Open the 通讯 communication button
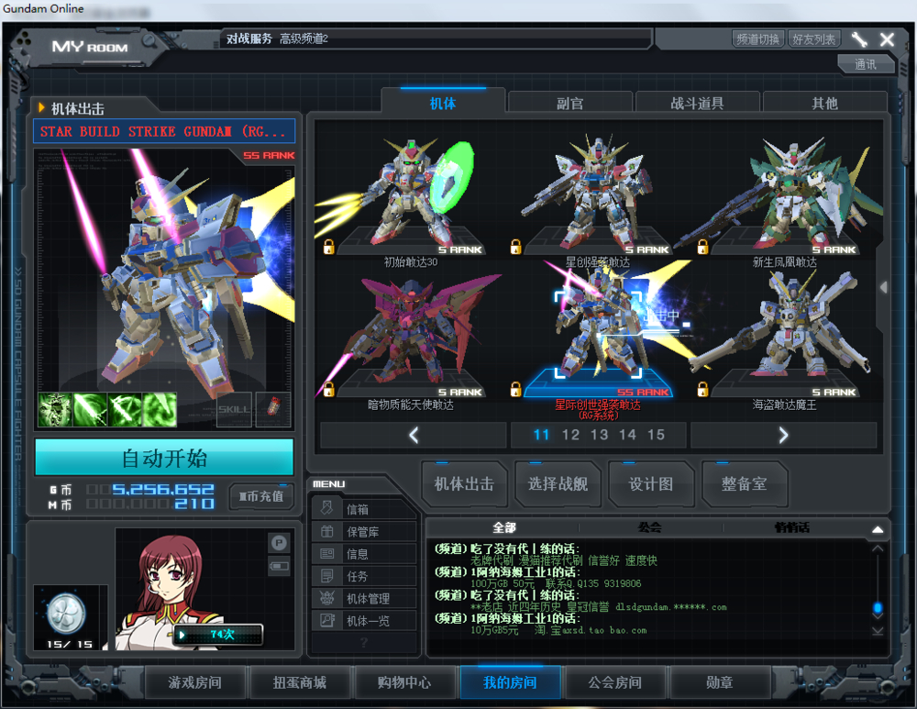The height and width of the screenshot is (709, 917). coord(866,64)
